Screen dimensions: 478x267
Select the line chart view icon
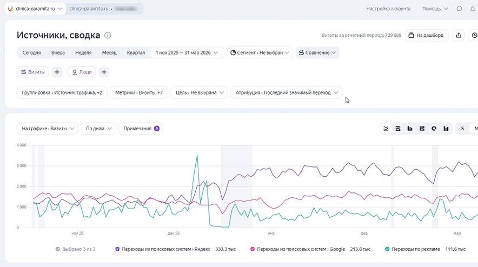386,129
